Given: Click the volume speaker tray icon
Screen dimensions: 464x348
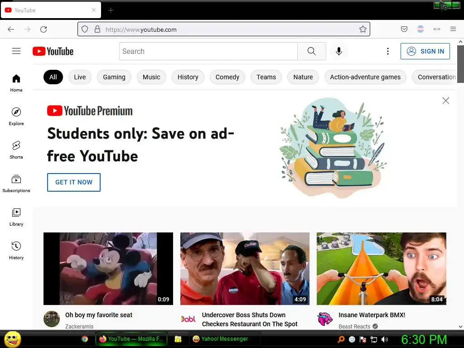Looking at the screenshot, I should (x=385, y=339).
